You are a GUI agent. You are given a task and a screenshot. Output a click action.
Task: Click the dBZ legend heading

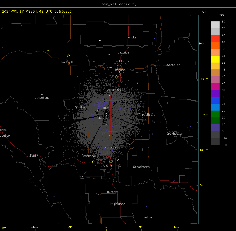point(222,15)
